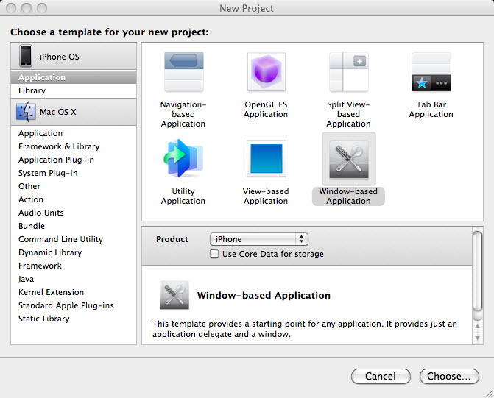This screenshot has height=398, width=494.
Task: Click the iPhone device icon in sidebar
Action: tap(26, 56)
